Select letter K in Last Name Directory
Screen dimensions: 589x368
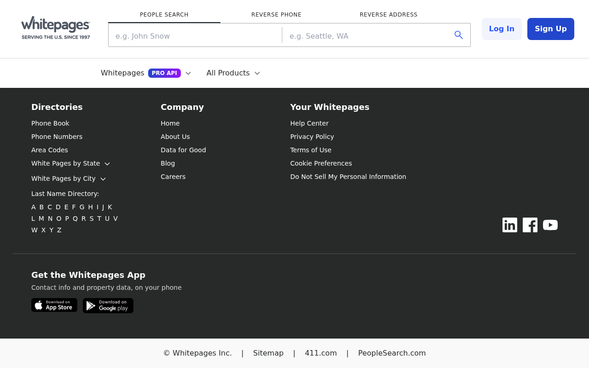(x=110, y=207)
